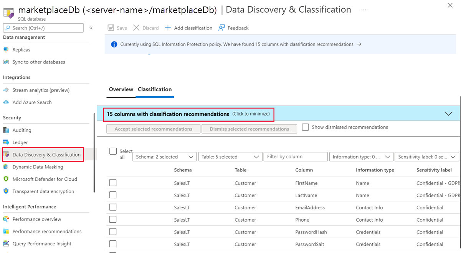Open Ledger from the Security section
461x253 pixels.
tap(20, 142)
